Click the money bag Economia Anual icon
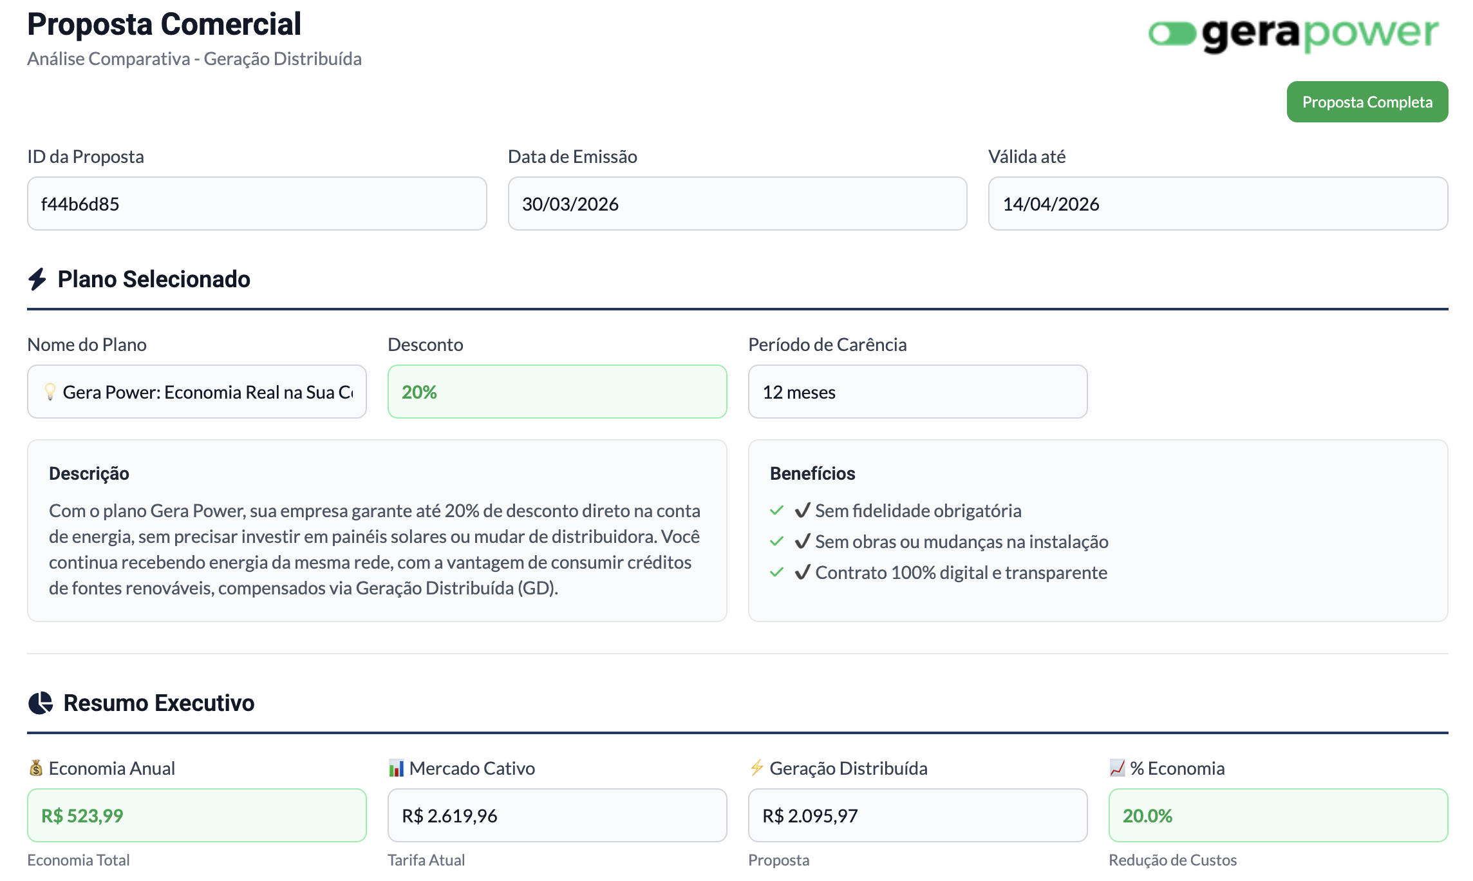This screenshot has height=881, width=1473. click(36, 768)
